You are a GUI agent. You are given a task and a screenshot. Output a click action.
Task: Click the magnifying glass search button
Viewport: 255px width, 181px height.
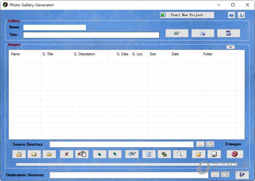tap(179, 154)
